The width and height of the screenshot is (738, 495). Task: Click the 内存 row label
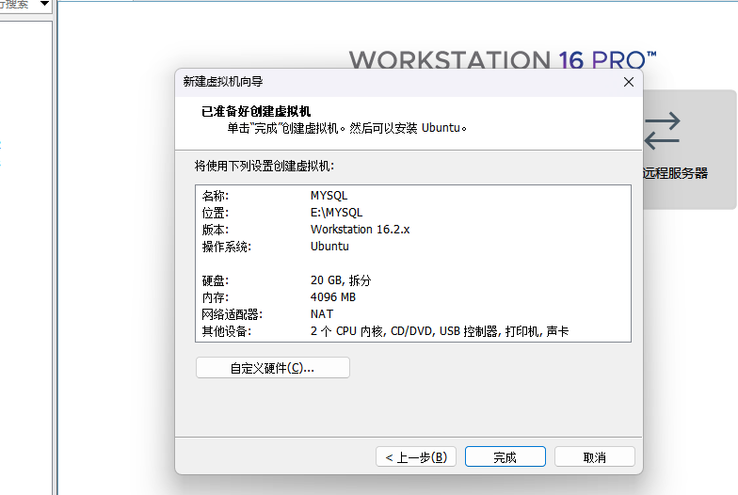(x=215, y=297)
